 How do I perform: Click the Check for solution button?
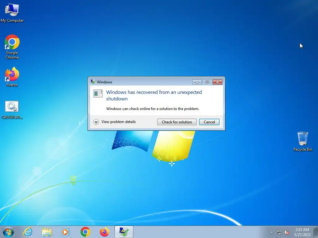click(177, 122)
